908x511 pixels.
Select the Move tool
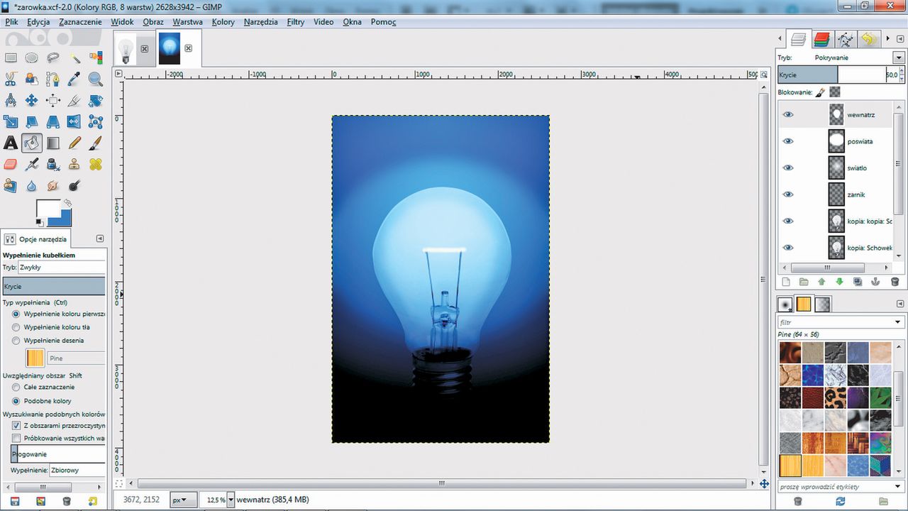click(x=32, y=101)
